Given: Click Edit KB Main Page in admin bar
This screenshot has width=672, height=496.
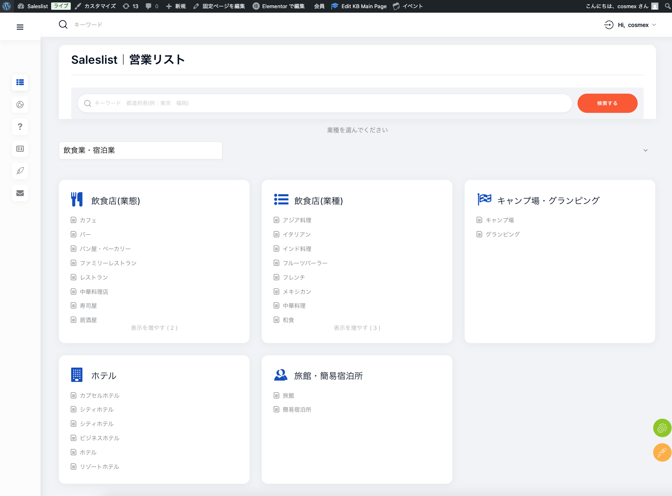Looking at the screenshot, I should click(x=359, y=6).
